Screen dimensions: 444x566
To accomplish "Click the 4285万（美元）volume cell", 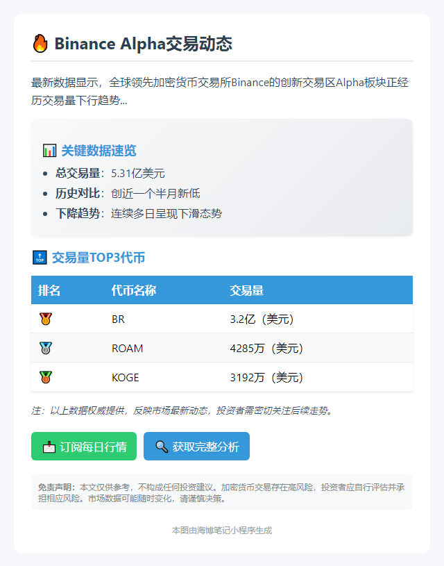I will (x=267, y=349).
